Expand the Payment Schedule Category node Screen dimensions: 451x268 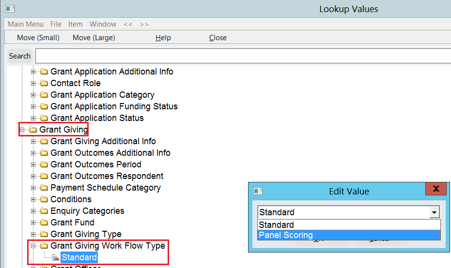tap(33, 188)
